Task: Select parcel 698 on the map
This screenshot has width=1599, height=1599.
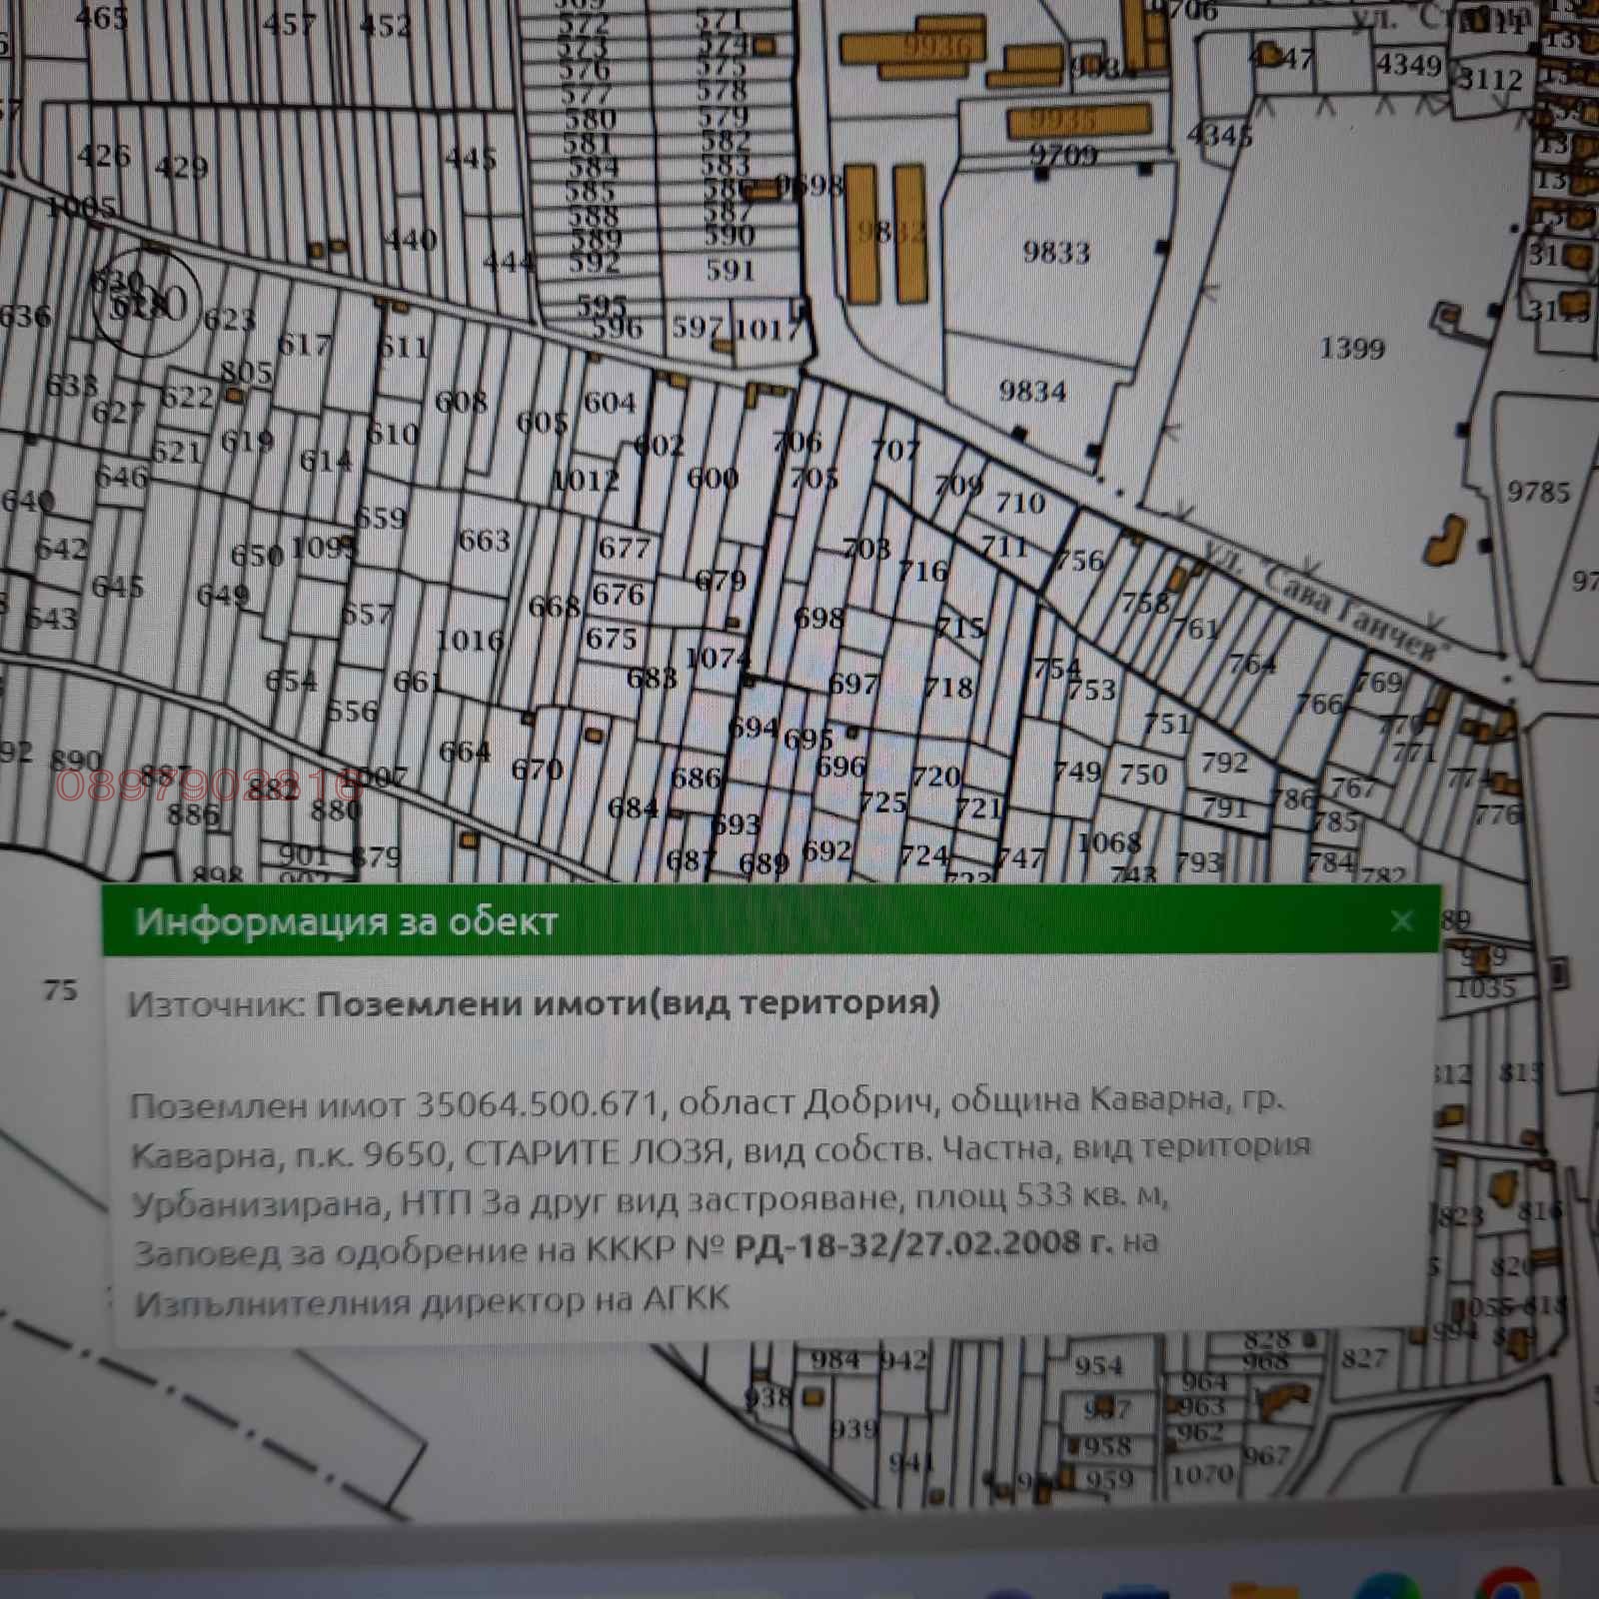Action: (x=818, y=619)
